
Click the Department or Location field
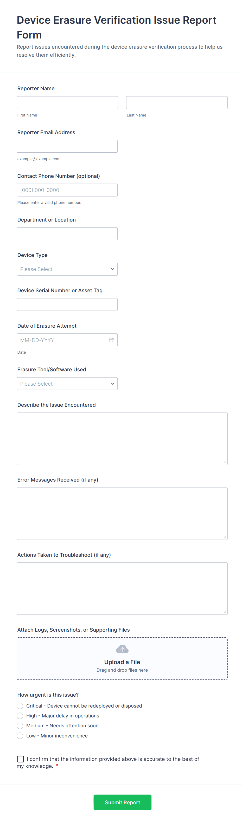tap(67, 234)
